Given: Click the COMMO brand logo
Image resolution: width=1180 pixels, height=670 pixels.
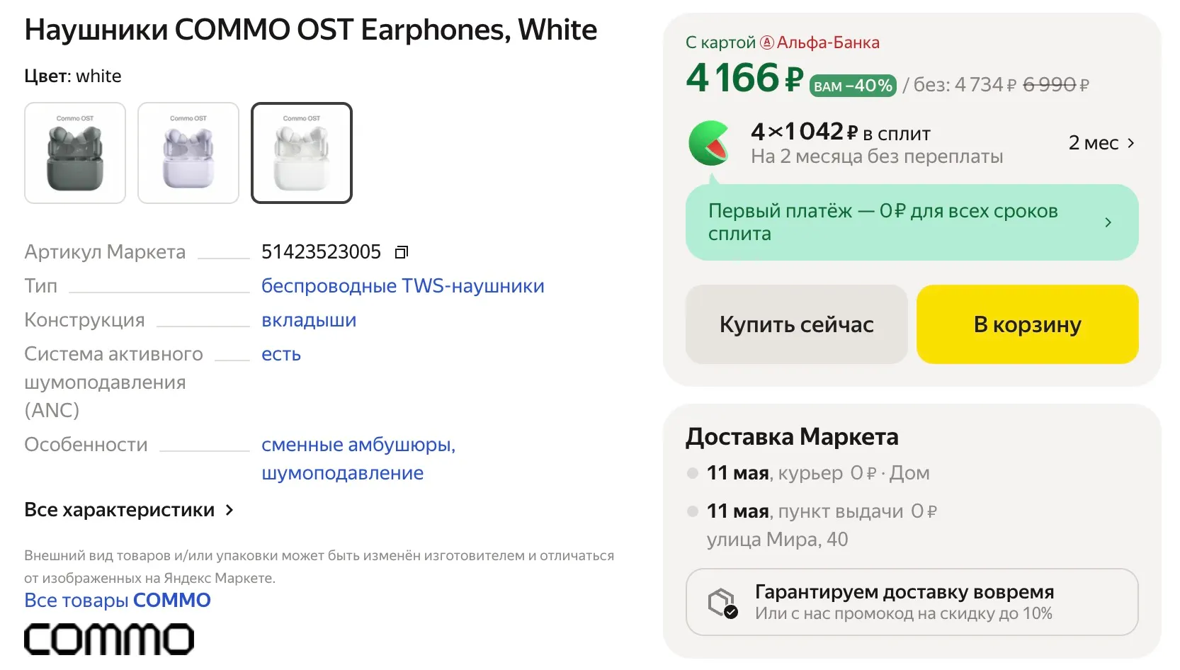Looking at the screenshot, I should 109,639.
